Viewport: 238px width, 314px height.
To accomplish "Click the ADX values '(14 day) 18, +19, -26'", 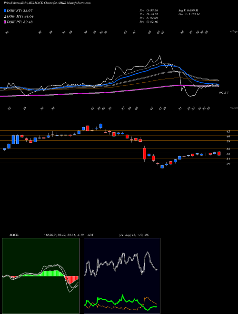I will click(133, 235).
